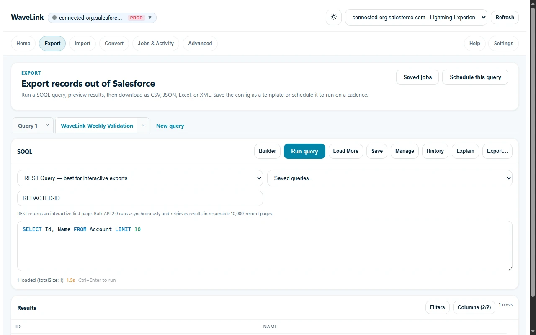Click the WaveLink logo text
This screenshot has height=335, width=536.
pos(27,17)
